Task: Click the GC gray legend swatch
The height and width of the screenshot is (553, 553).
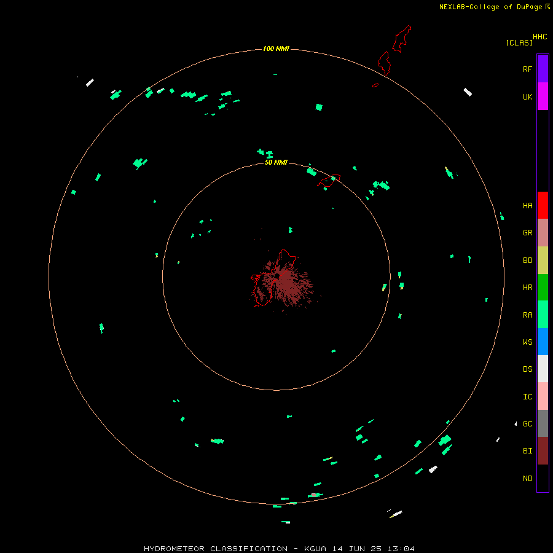Action: [543, 423]
